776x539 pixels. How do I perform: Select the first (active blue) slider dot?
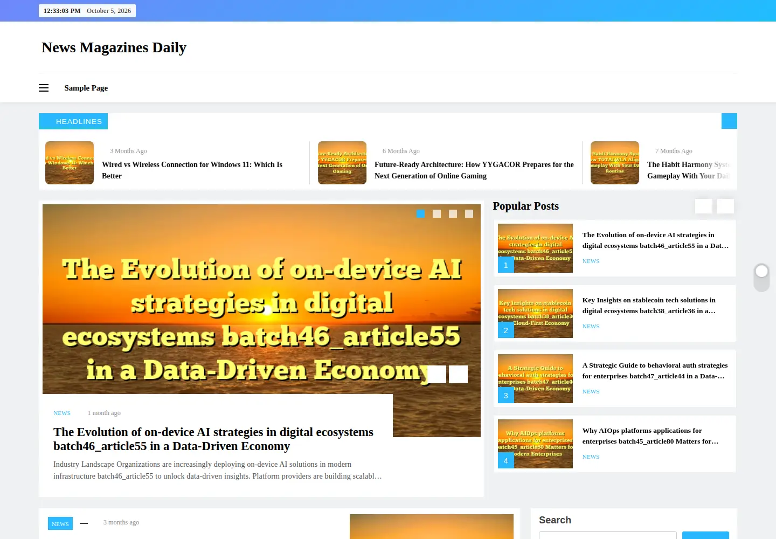pos(420,213)
